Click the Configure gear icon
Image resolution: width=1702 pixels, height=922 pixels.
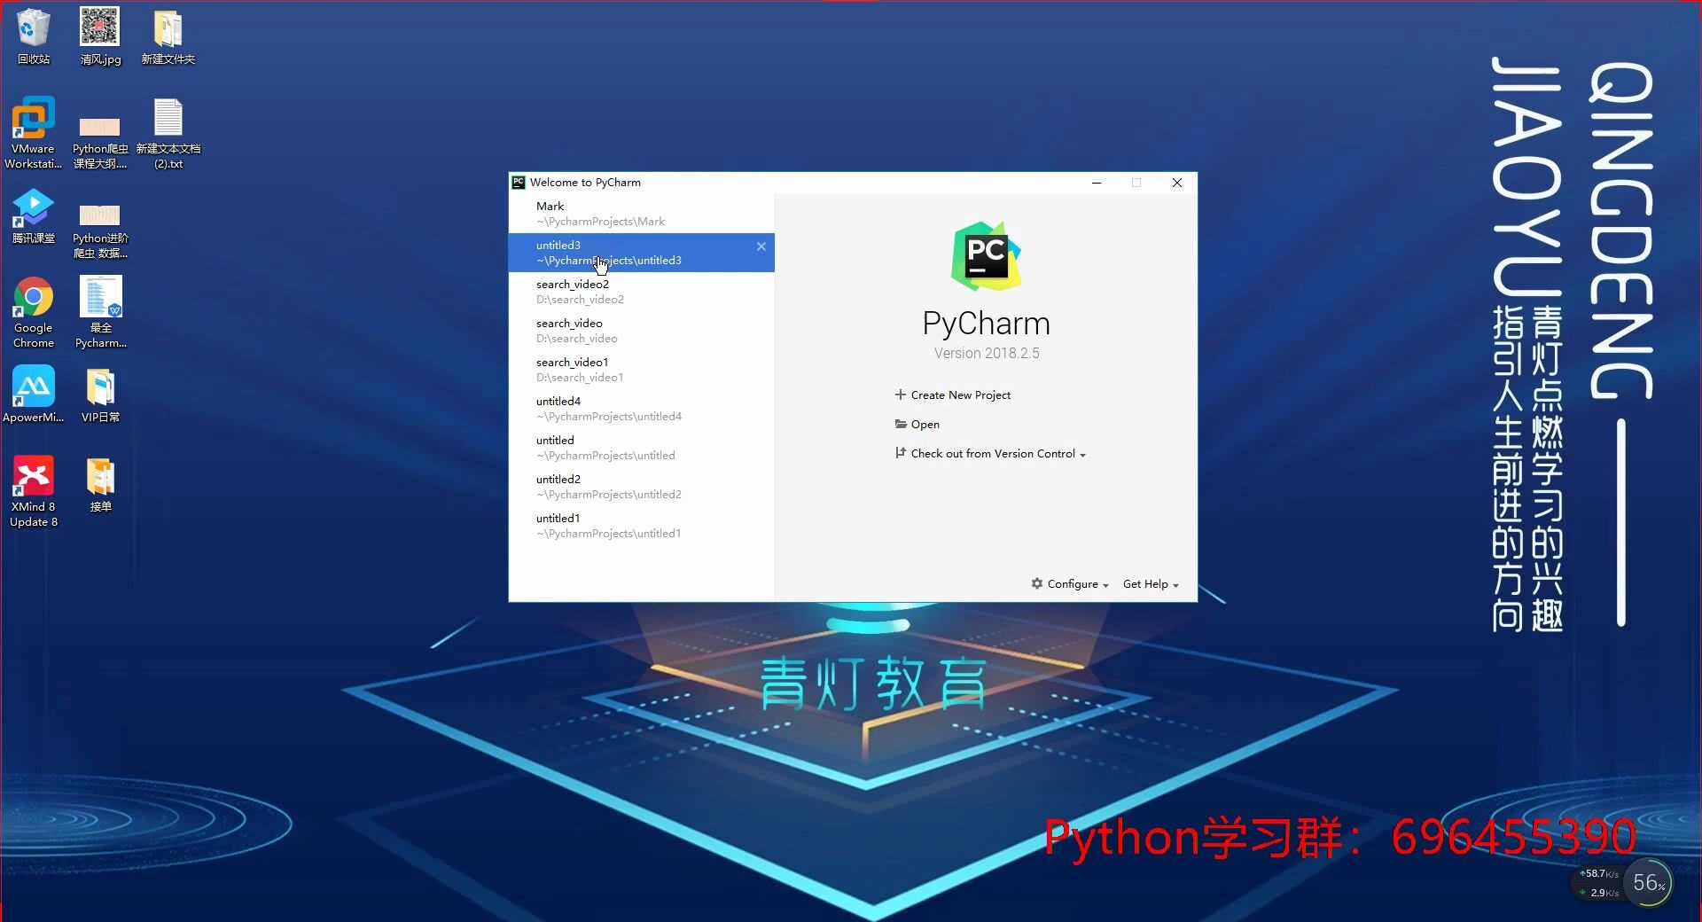pyautogui.click(x=1036, y=583)
